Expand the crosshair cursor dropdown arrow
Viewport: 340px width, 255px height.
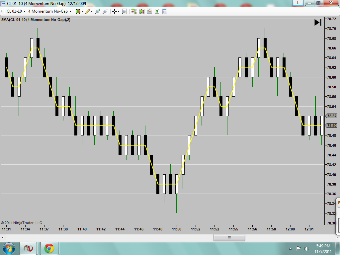click(119, 12)
